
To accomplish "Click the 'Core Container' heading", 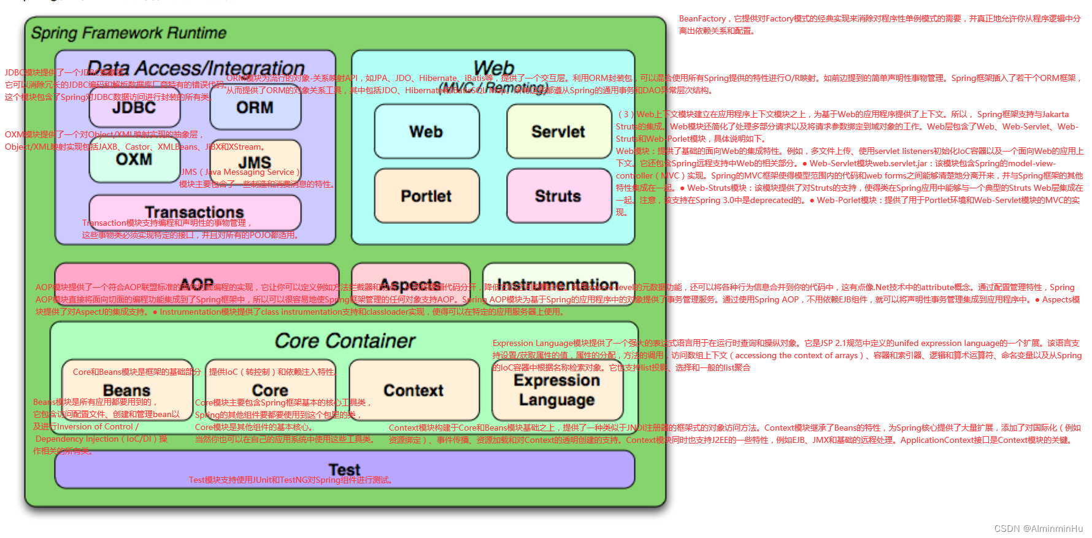I will (x=345, y=340).
